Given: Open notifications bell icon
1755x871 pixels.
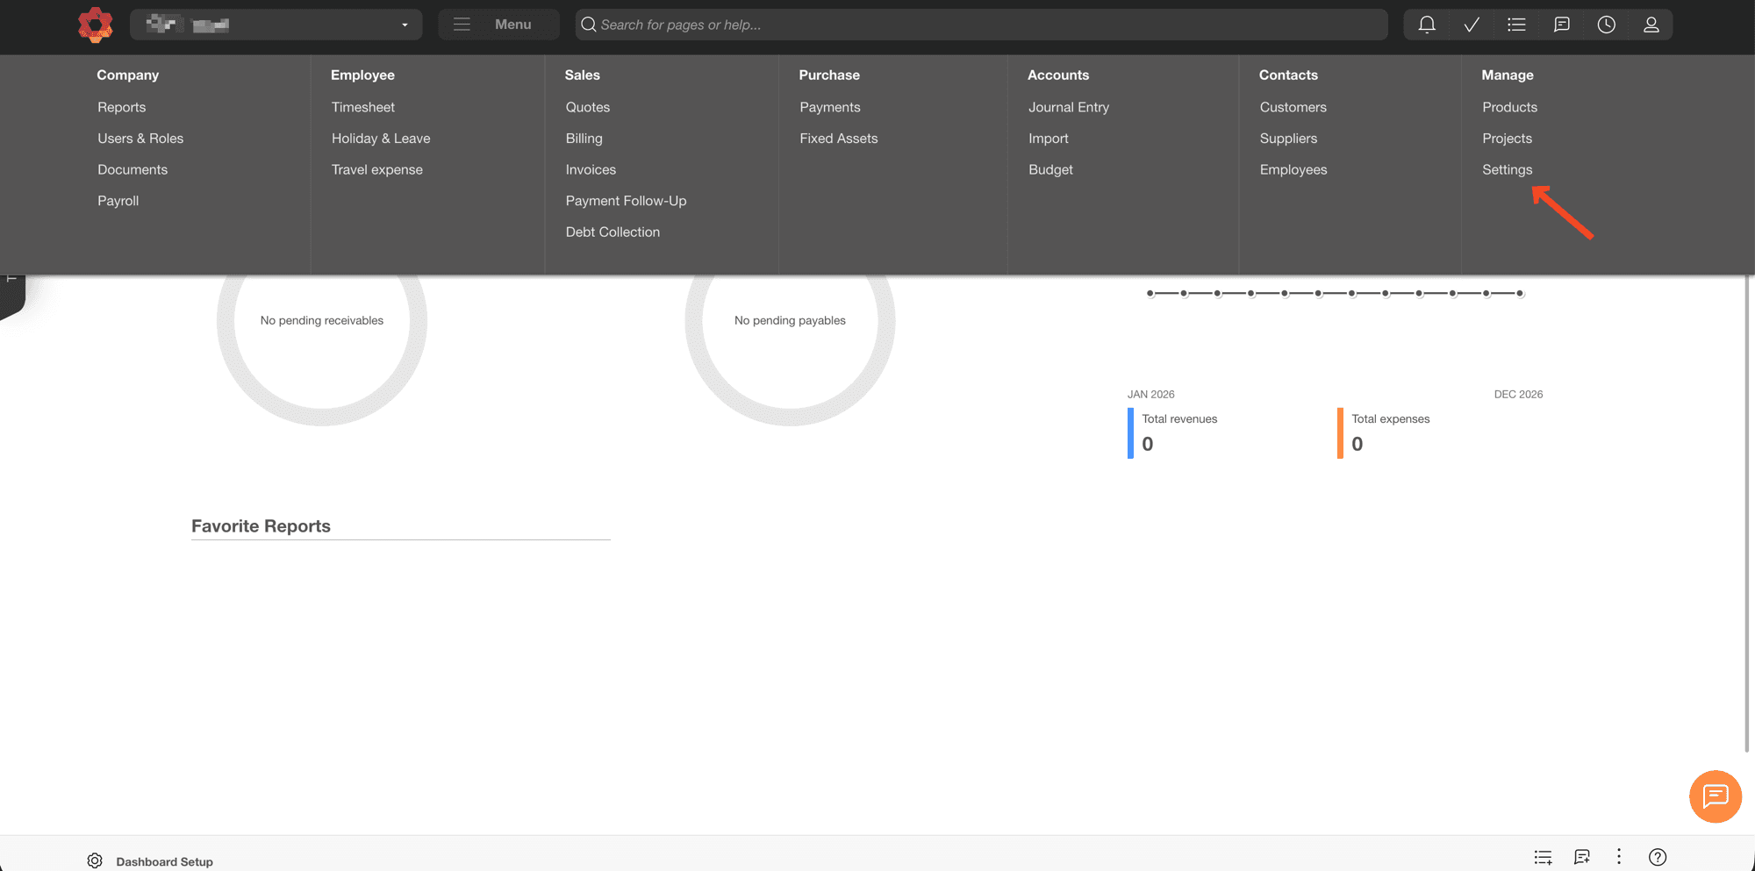Looking at the screenshot, I should [x=1427, y=25].
